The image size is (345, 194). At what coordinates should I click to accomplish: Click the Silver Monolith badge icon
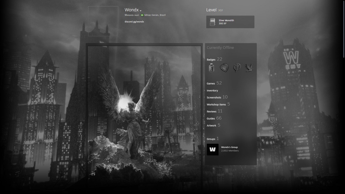pos(212,22)
